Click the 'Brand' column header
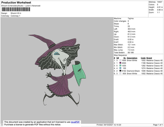Viewport: 164px width, 127px height. 149,58
